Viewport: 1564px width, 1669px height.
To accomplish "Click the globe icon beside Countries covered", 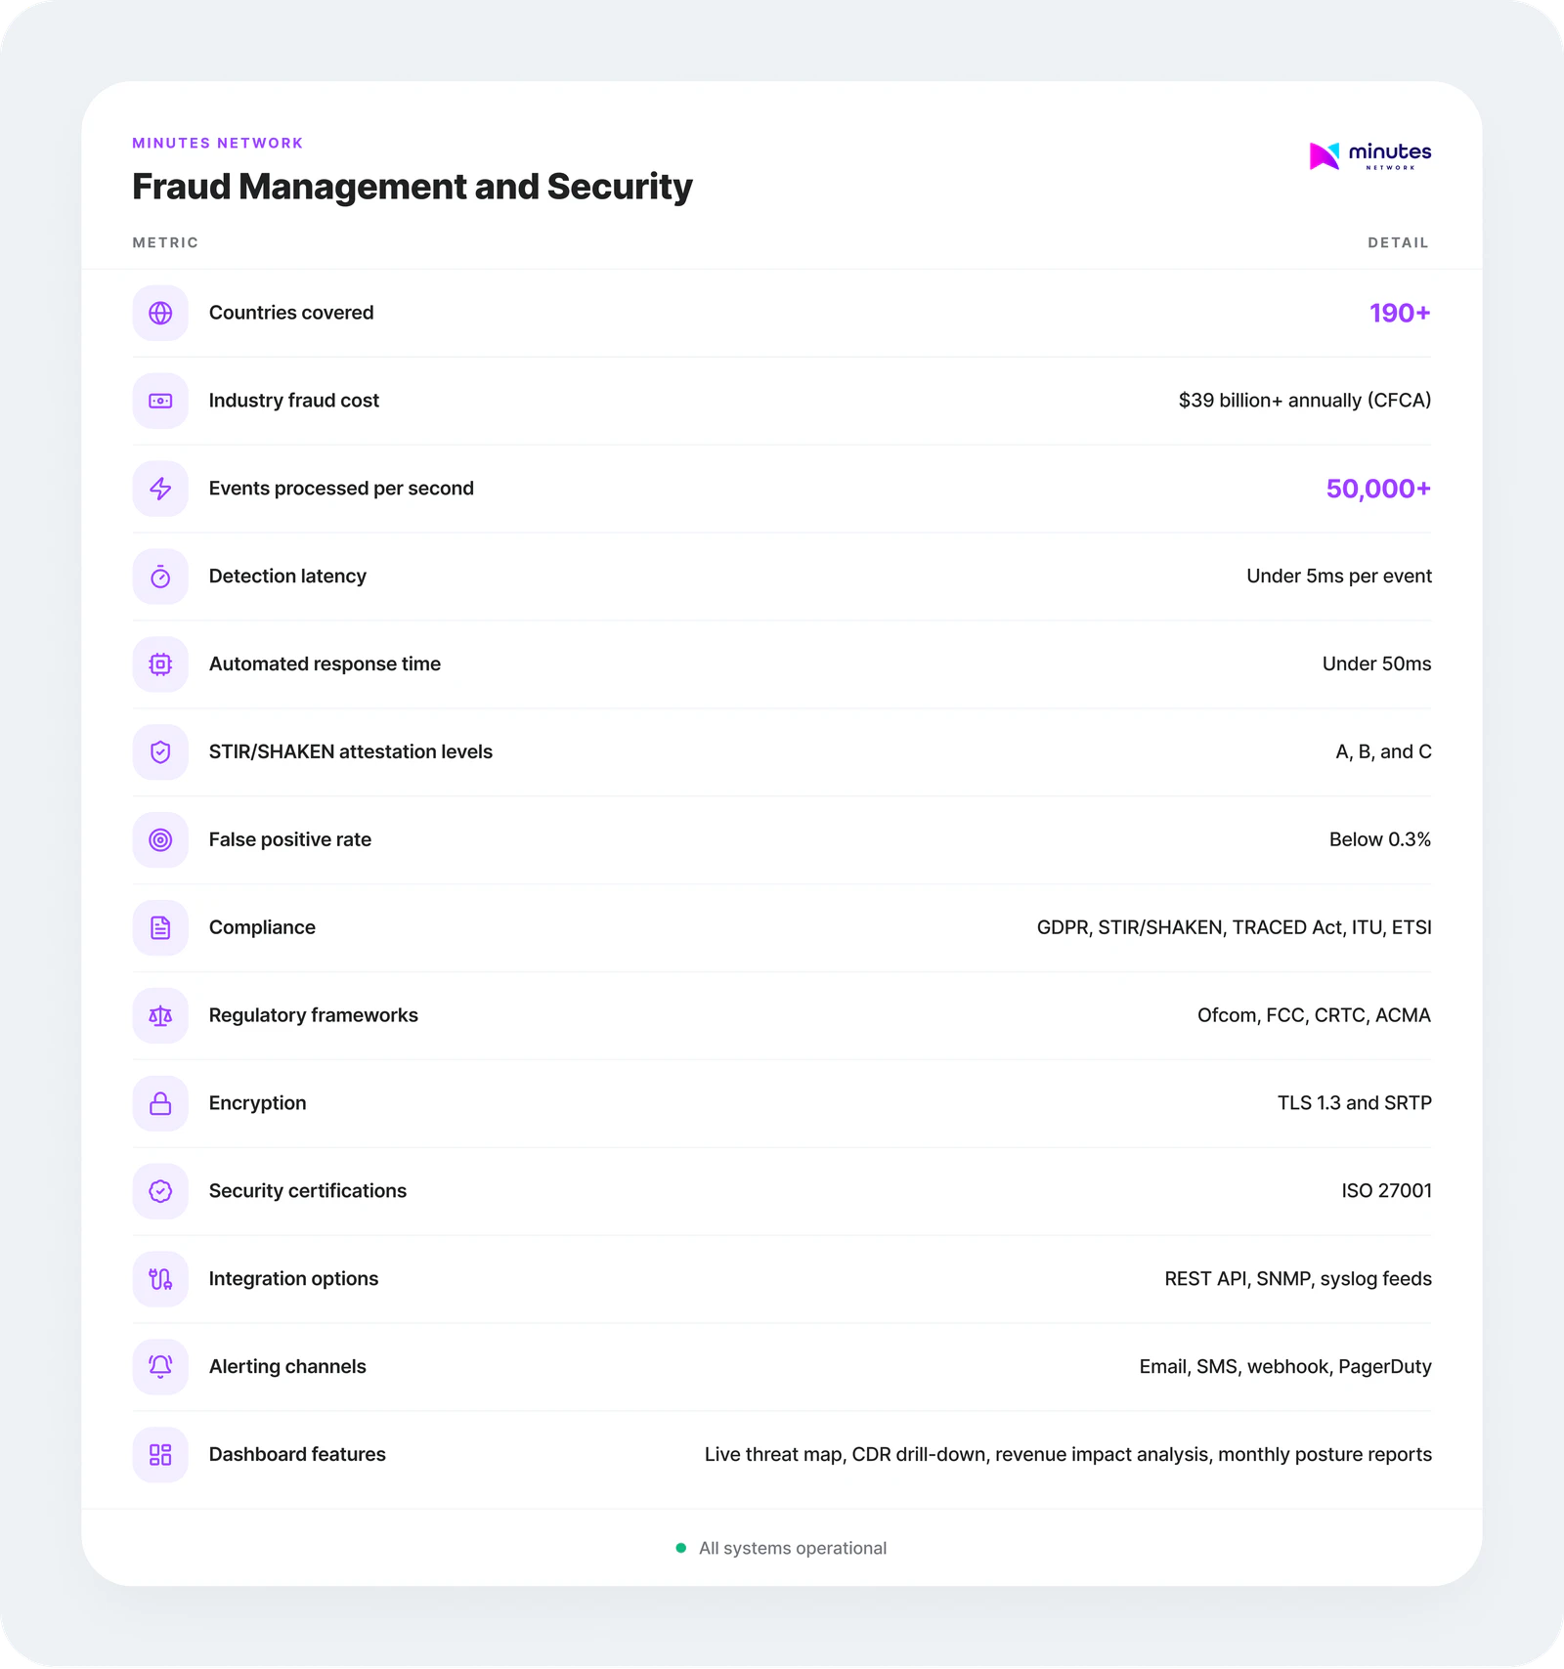I will click(x=160, y=313).
